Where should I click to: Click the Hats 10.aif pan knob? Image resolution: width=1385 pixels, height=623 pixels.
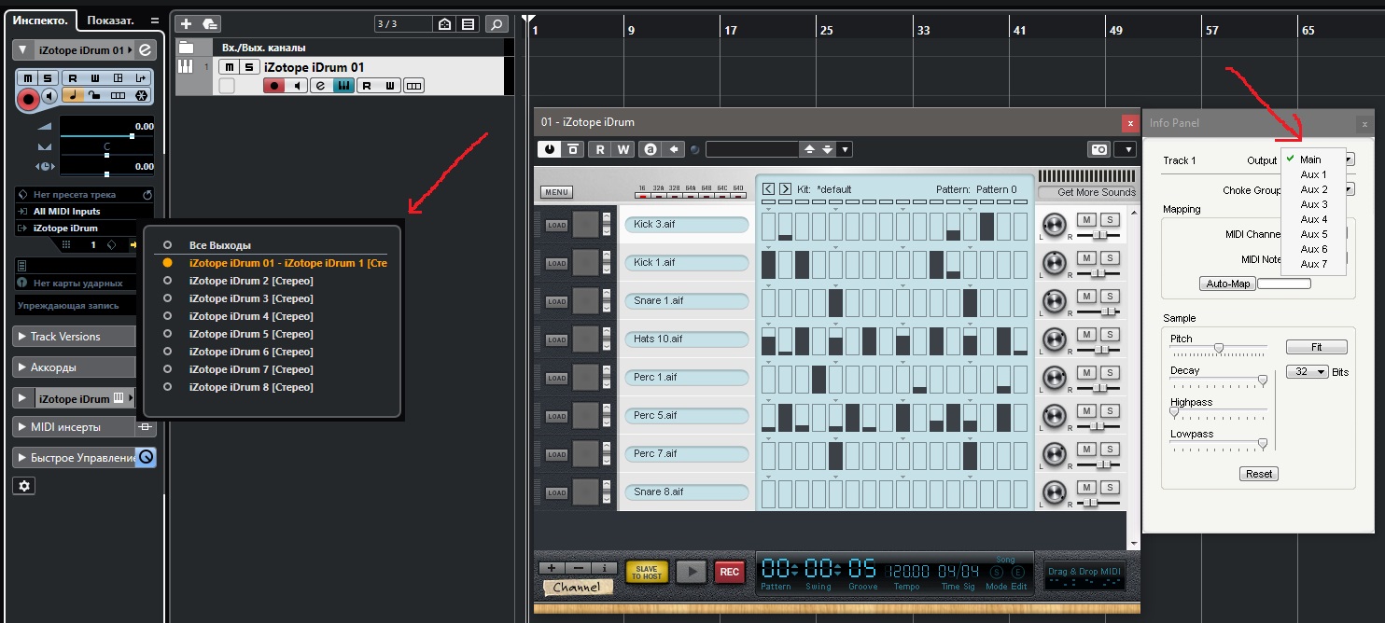1055,339
